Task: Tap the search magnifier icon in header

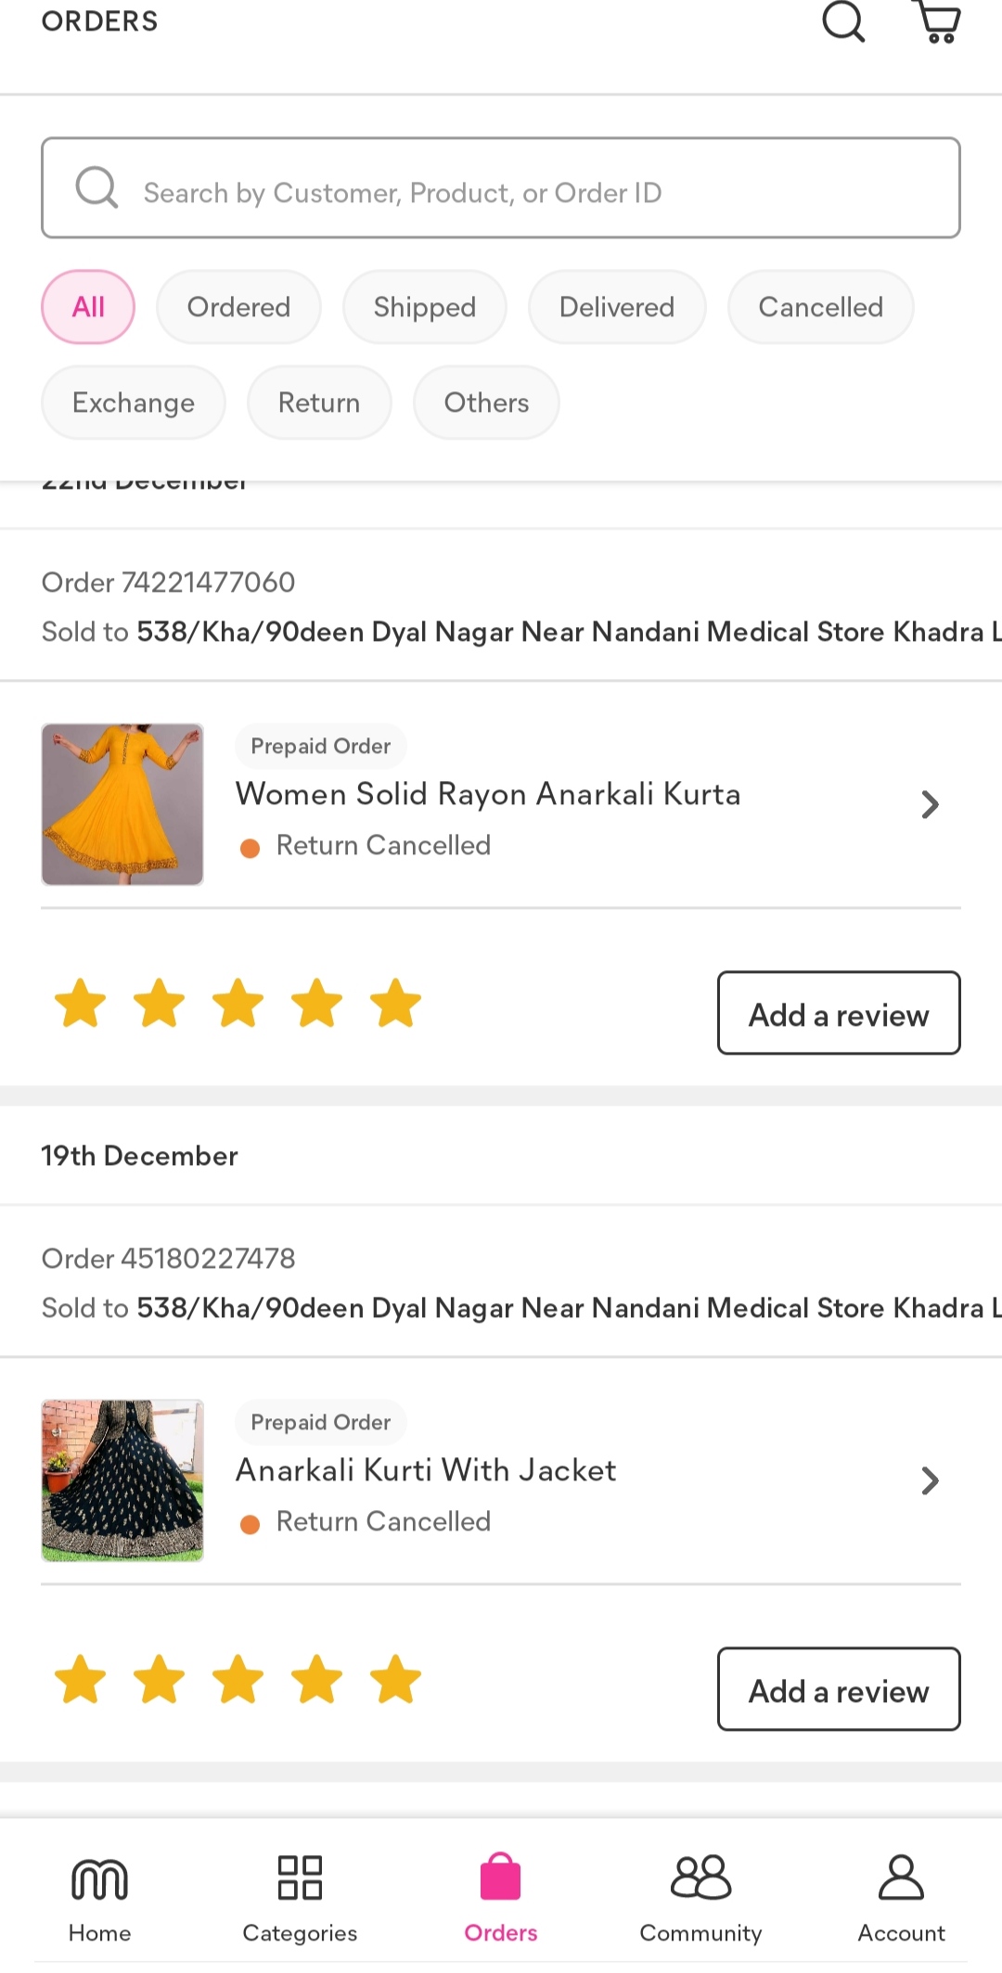Action: pyautogui.click(x=843, y=21)
